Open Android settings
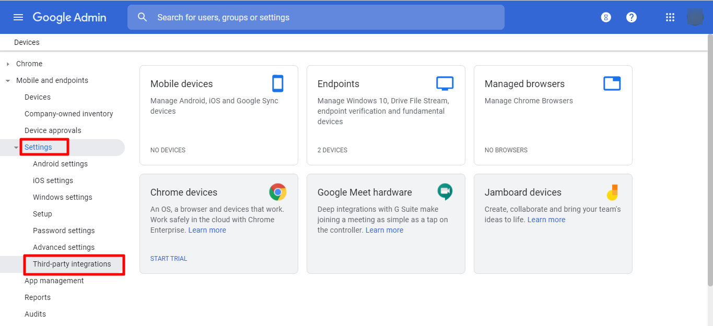This screenshot has height=326, width=713. (x=60, y=164)
